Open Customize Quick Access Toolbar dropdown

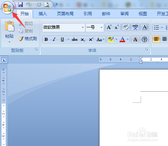pos(57,4)
